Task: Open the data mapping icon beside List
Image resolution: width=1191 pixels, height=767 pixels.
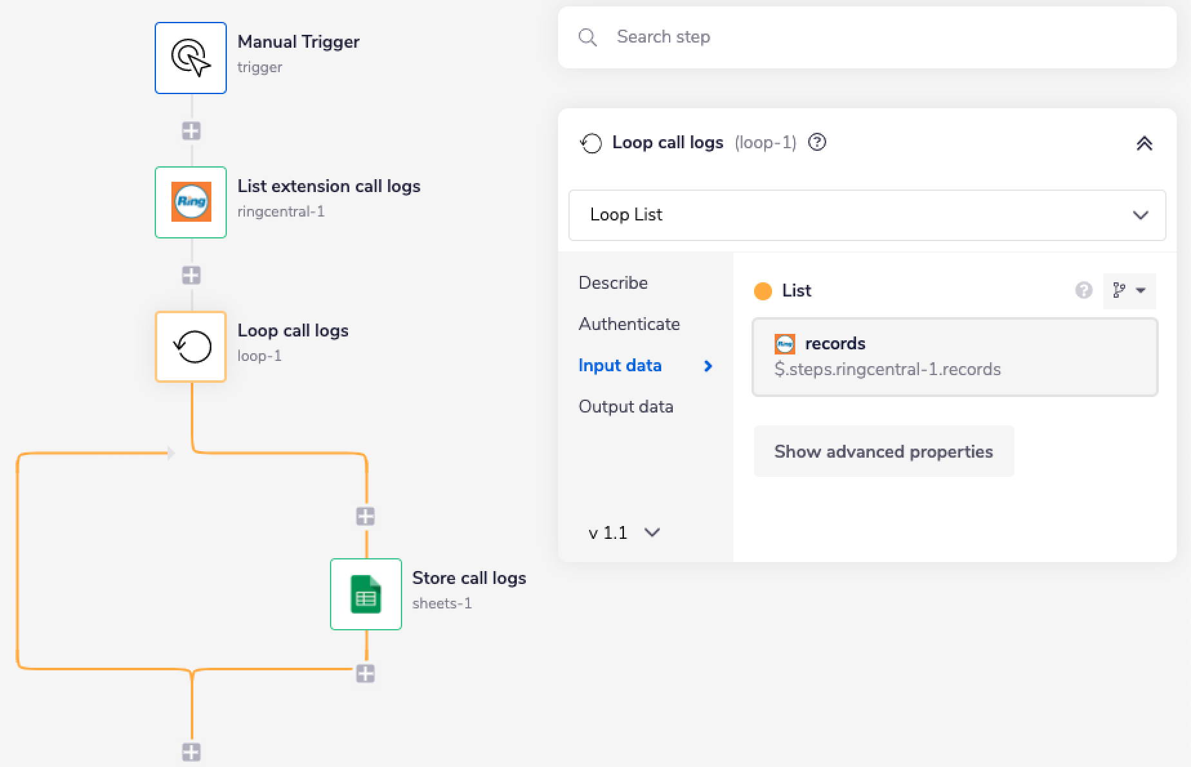Action: [1129, 291]
